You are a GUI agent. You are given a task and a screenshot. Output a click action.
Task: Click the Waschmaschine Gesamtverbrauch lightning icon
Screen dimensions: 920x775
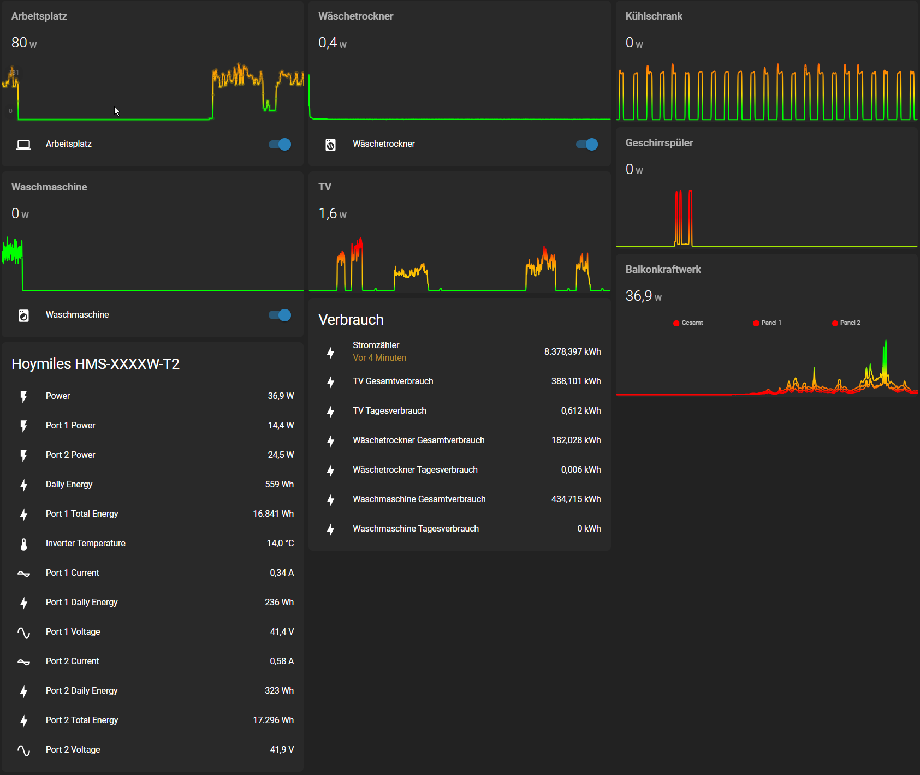click(x=330, y=499)
